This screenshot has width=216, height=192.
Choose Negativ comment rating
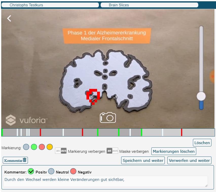[73, 171]
